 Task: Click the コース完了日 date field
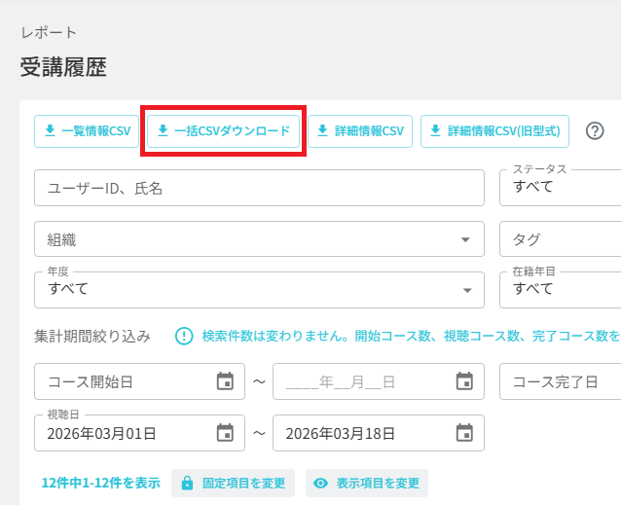pyautogui.click(x=561, y=381)
